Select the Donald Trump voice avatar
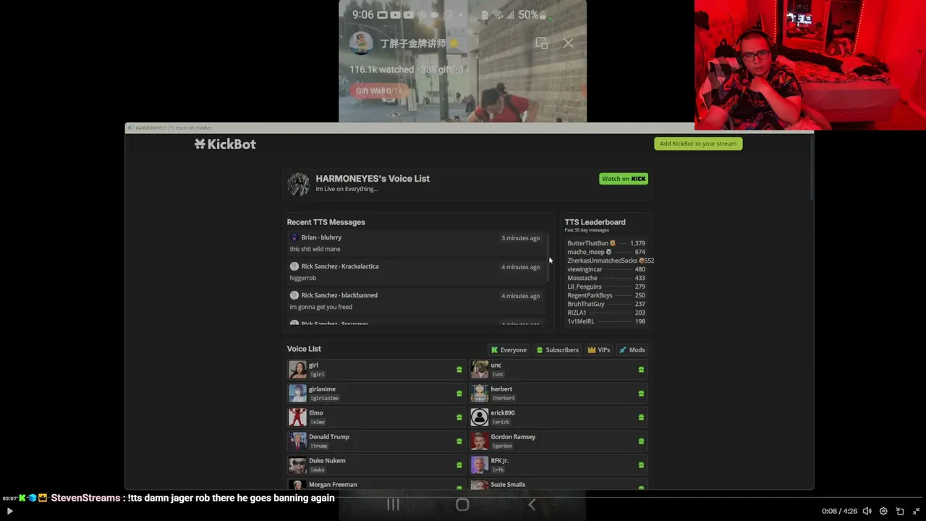The height and width of the screenshot is (521, 926). [x=297, y=441]
